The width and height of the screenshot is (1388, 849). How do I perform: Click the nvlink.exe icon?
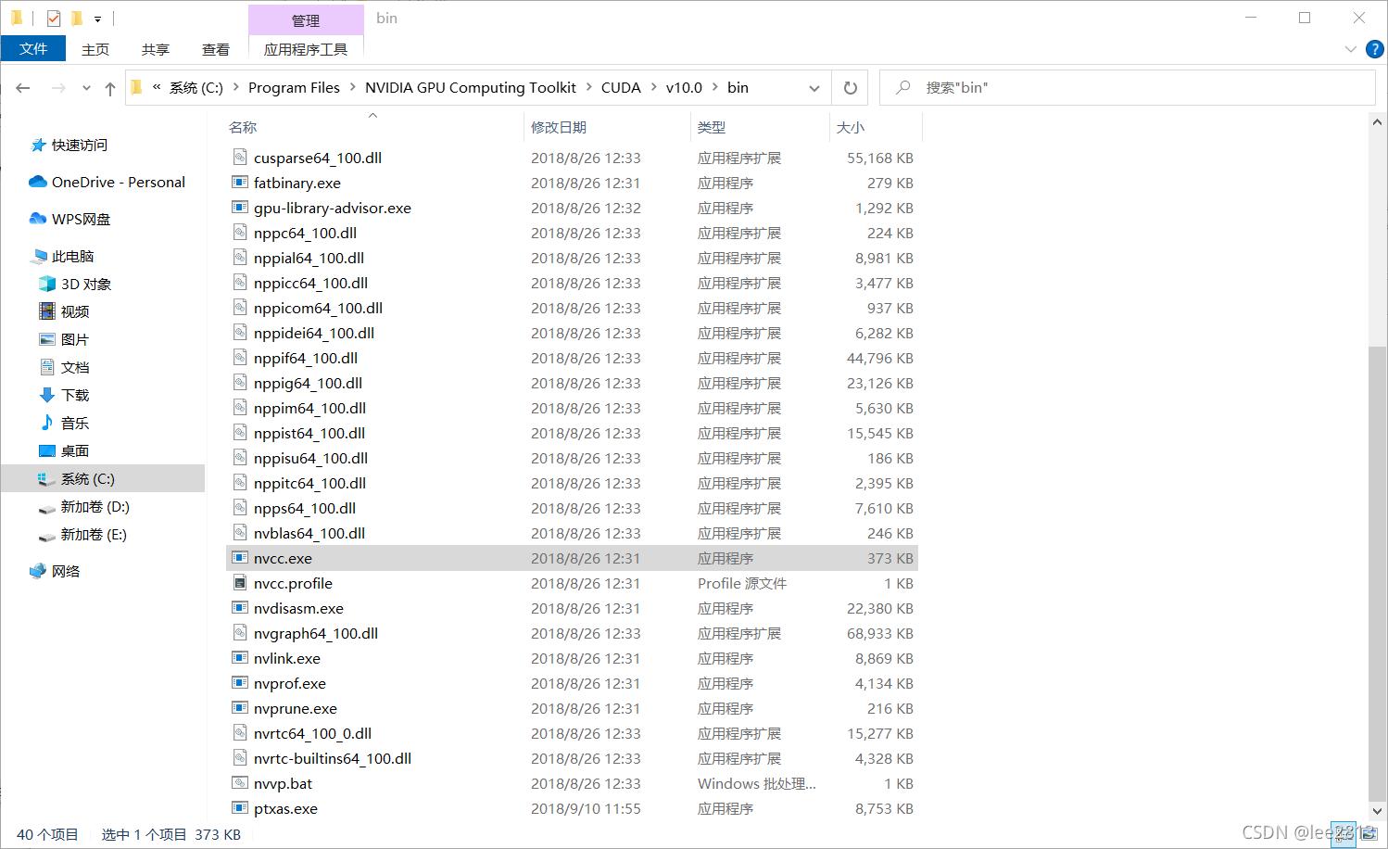point(240,658)
